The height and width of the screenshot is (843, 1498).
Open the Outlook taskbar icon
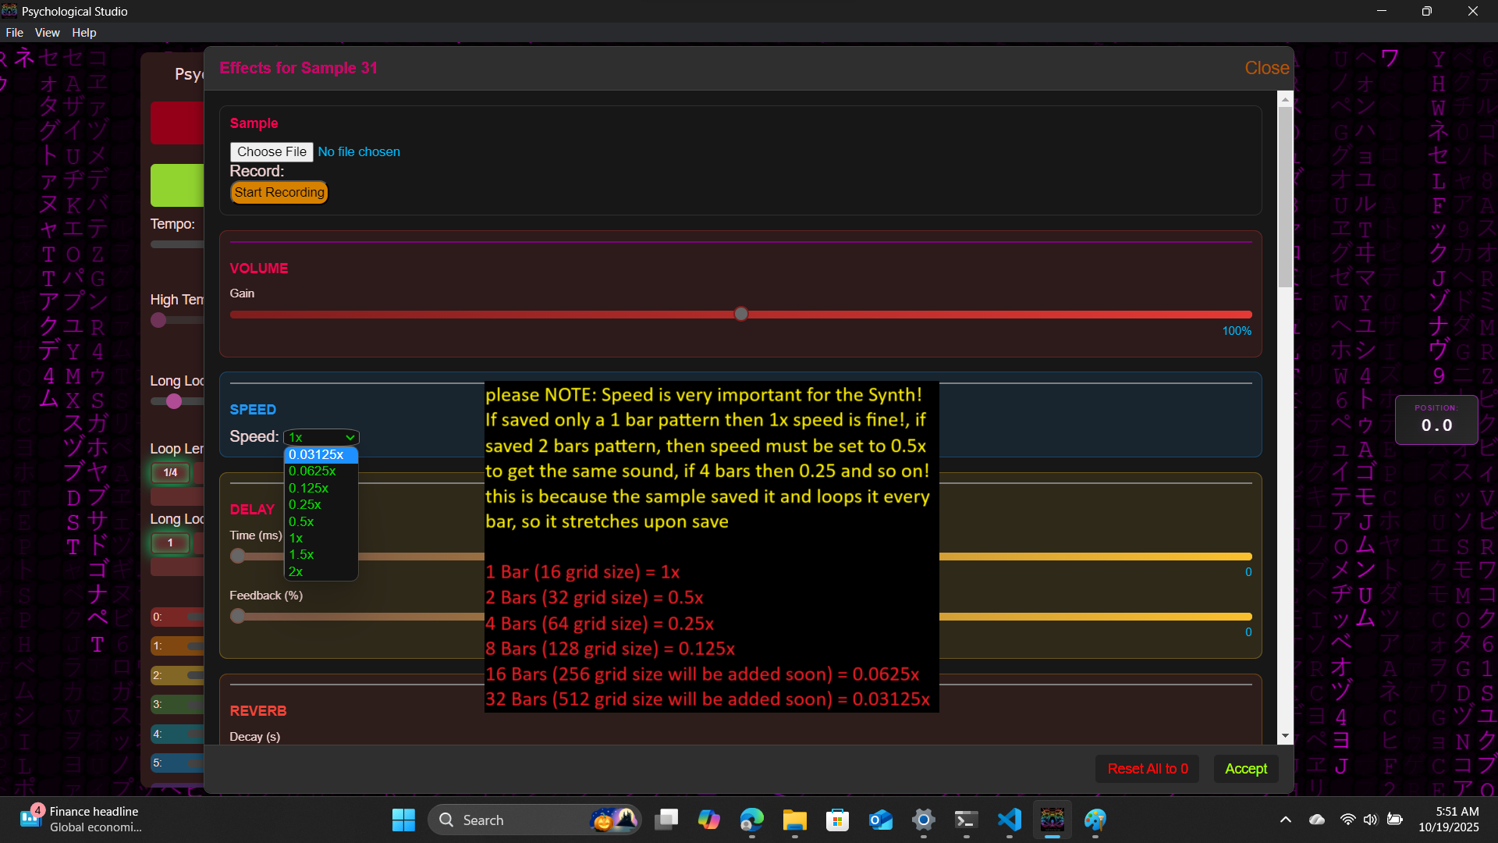point(880,820)
